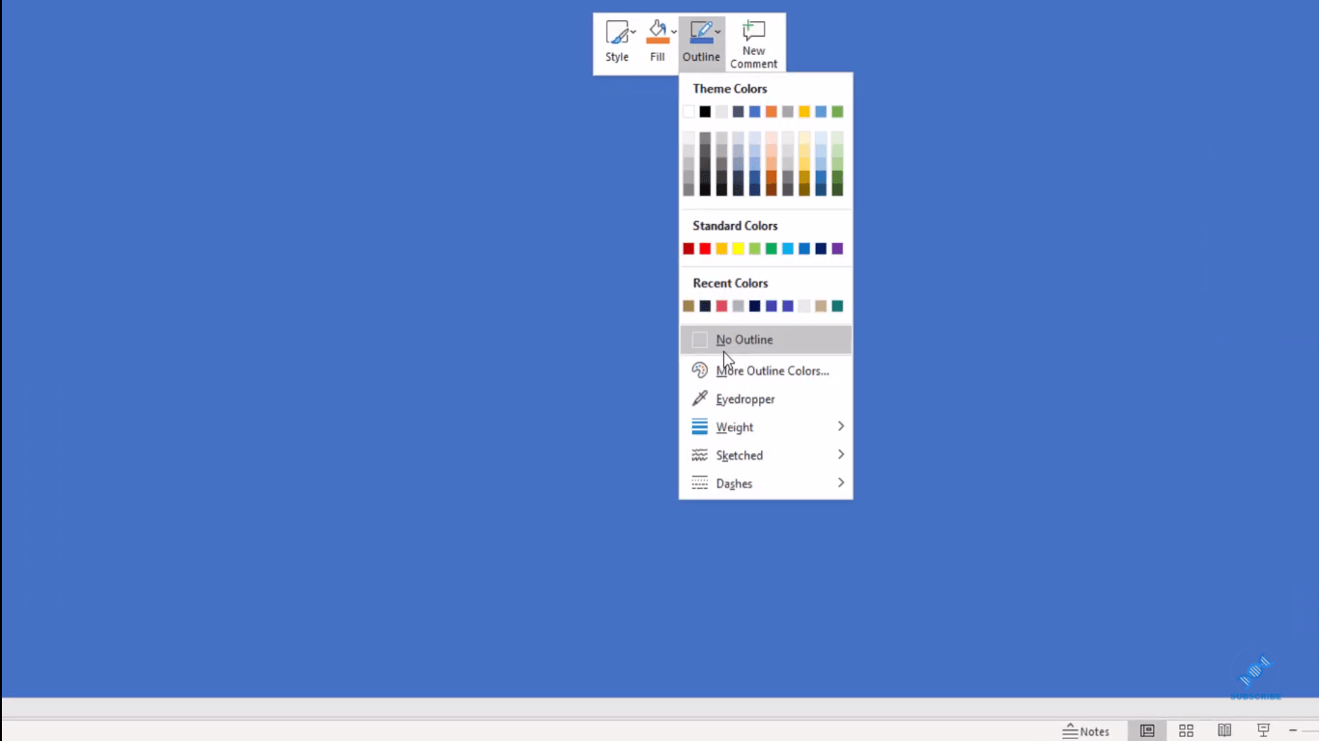The height and width of the screenshot is (741, 1319).
Task: Pick the dark blue standard color
Action: point(821,249)
